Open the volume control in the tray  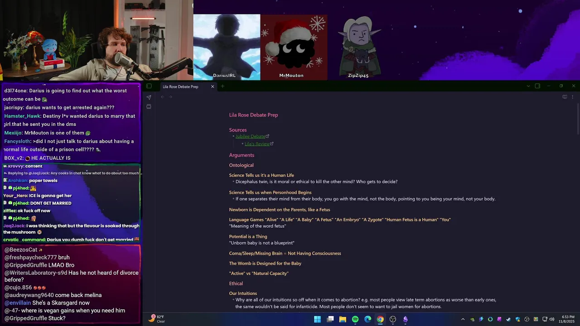pyautogui.click(x=552, y=319)
